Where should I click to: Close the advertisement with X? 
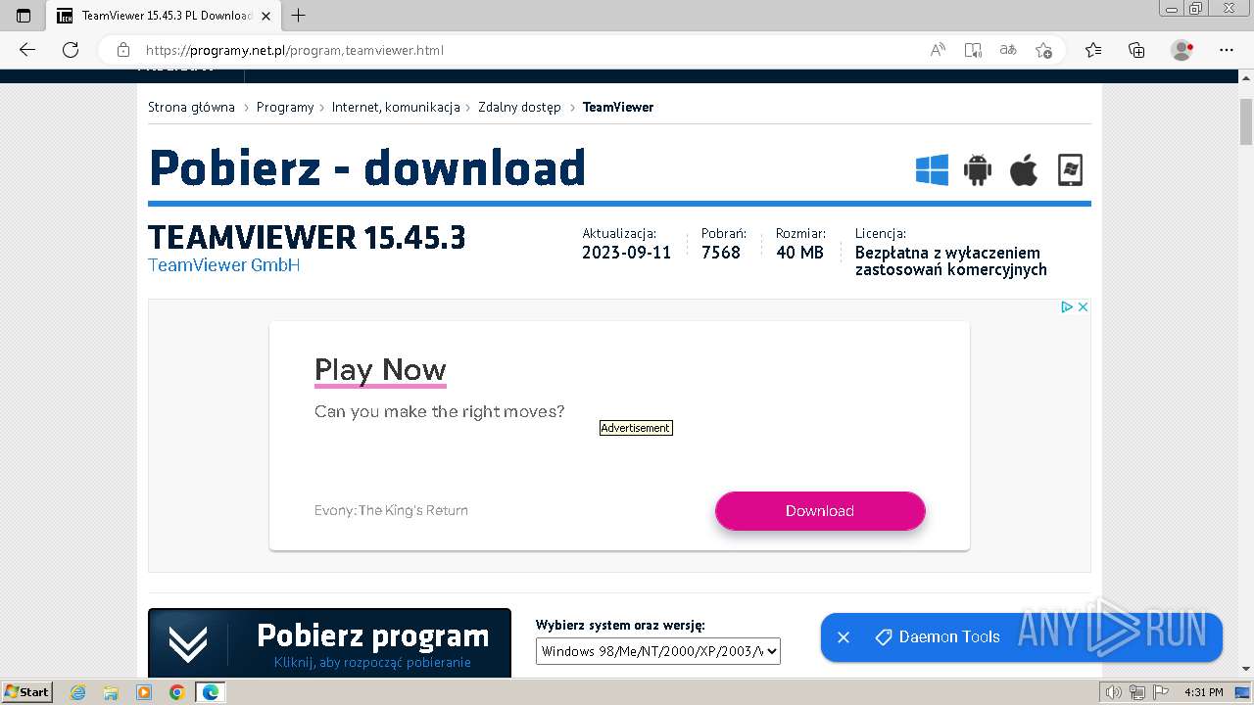(x=1083, y=306)
